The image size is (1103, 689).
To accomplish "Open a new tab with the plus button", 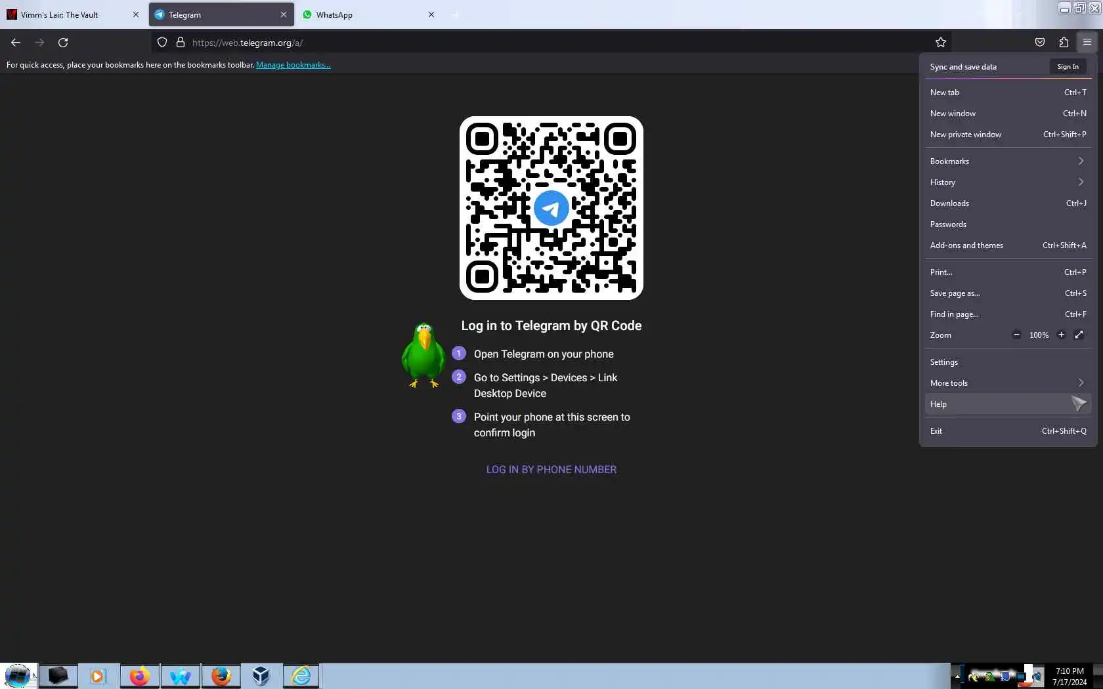I will point(456,14).
